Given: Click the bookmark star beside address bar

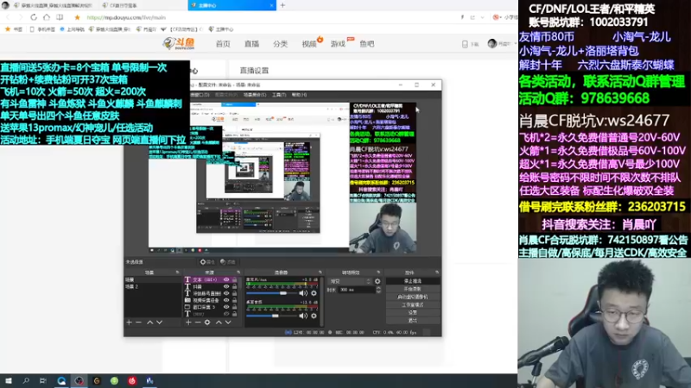Looking at the screenshot, I should (77, 17).
